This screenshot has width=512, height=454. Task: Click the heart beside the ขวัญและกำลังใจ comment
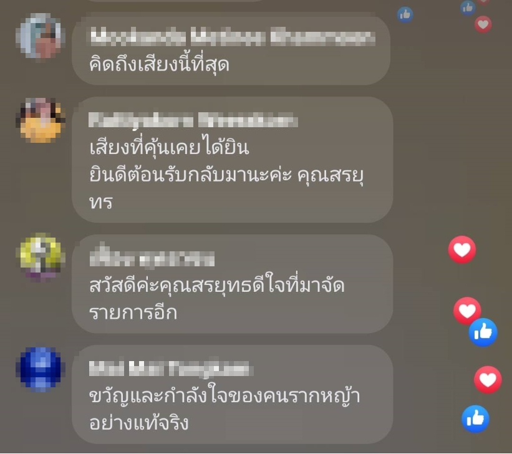488,380
